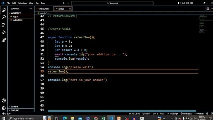The height and width of the screenshot is (120, 213).
Task: Open notifications bell in status bar
Action: (212, 114)
